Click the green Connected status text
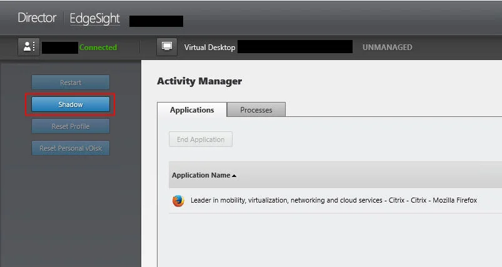The width and height of the screenshot is (502, 267). (x=98, y=48)
